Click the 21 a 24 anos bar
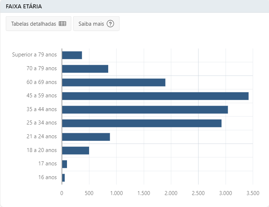This screenshot has height=207, width=269. tap(86, 137)
